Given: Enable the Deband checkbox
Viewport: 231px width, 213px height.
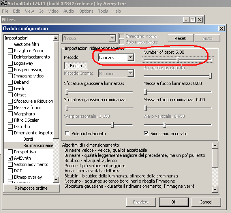Looking at the screenshot, I should (x=10, y=82).
